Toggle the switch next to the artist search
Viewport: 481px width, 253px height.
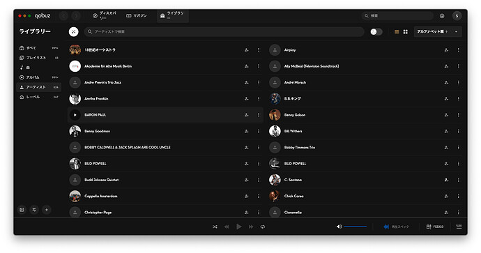click(376, 31)
